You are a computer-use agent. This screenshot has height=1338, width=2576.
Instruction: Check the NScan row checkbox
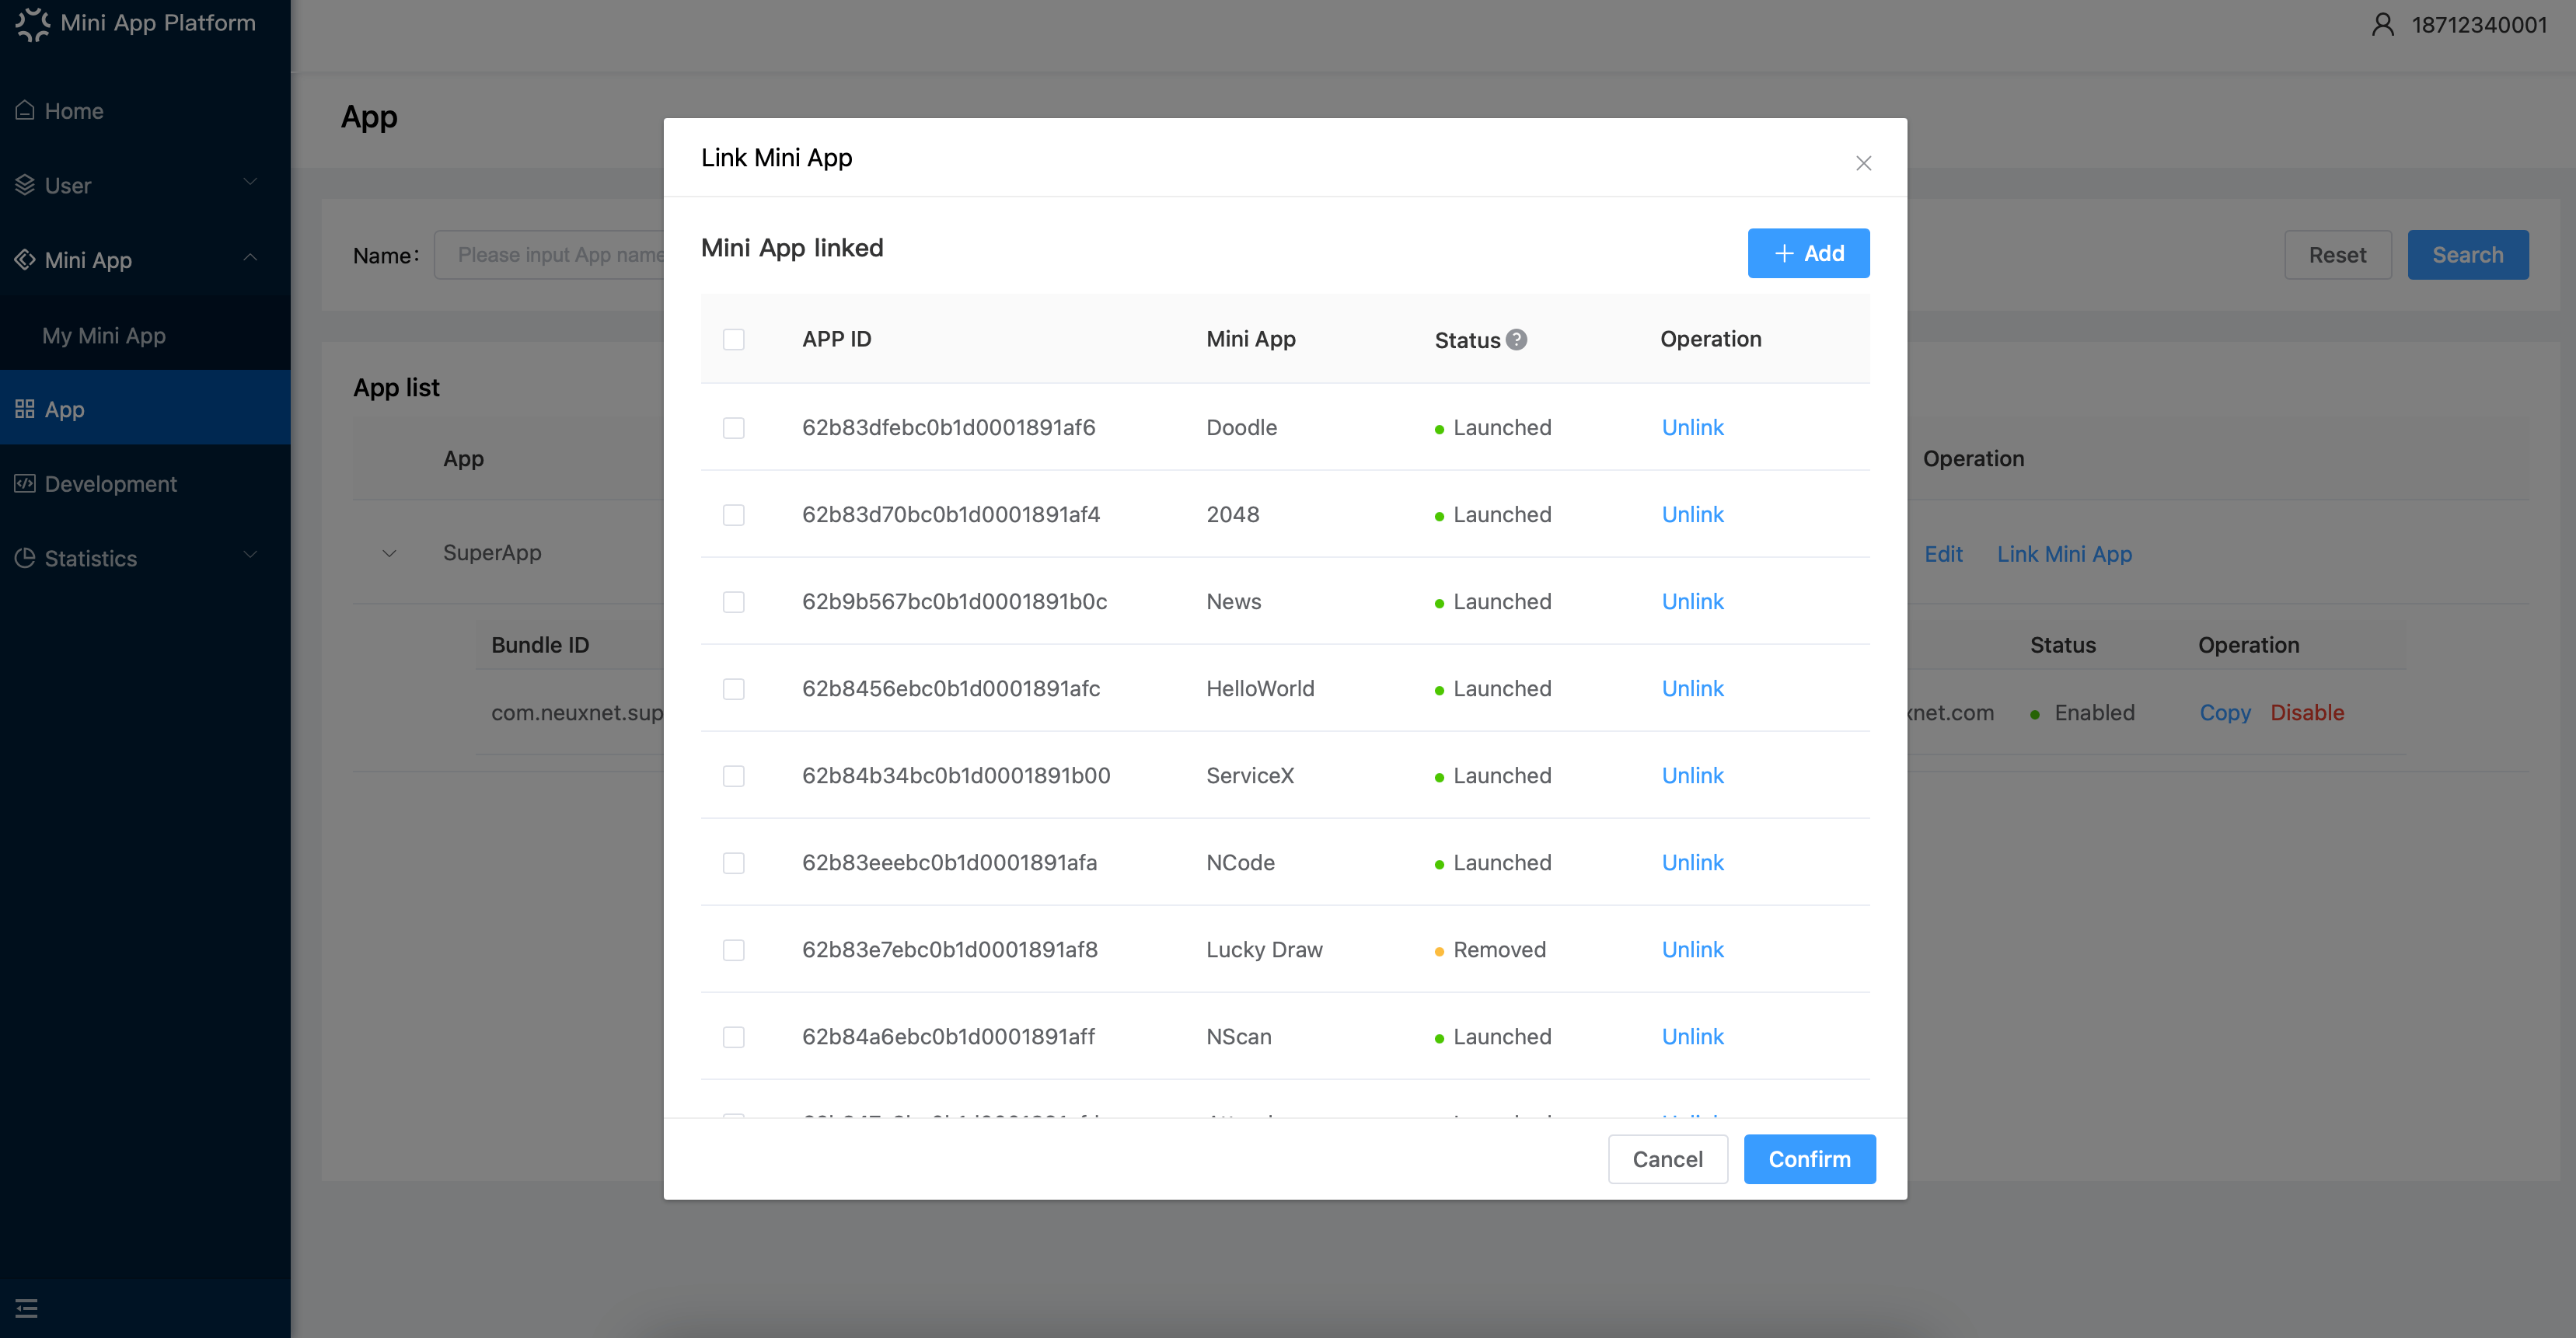tap(734, 1037)
